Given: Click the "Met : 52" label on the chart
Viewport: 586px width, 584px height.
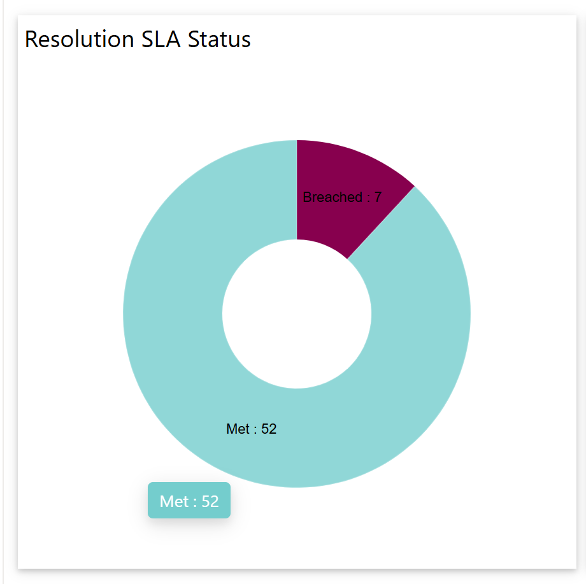Looking at the screenshot, I should tap(251, 429).
